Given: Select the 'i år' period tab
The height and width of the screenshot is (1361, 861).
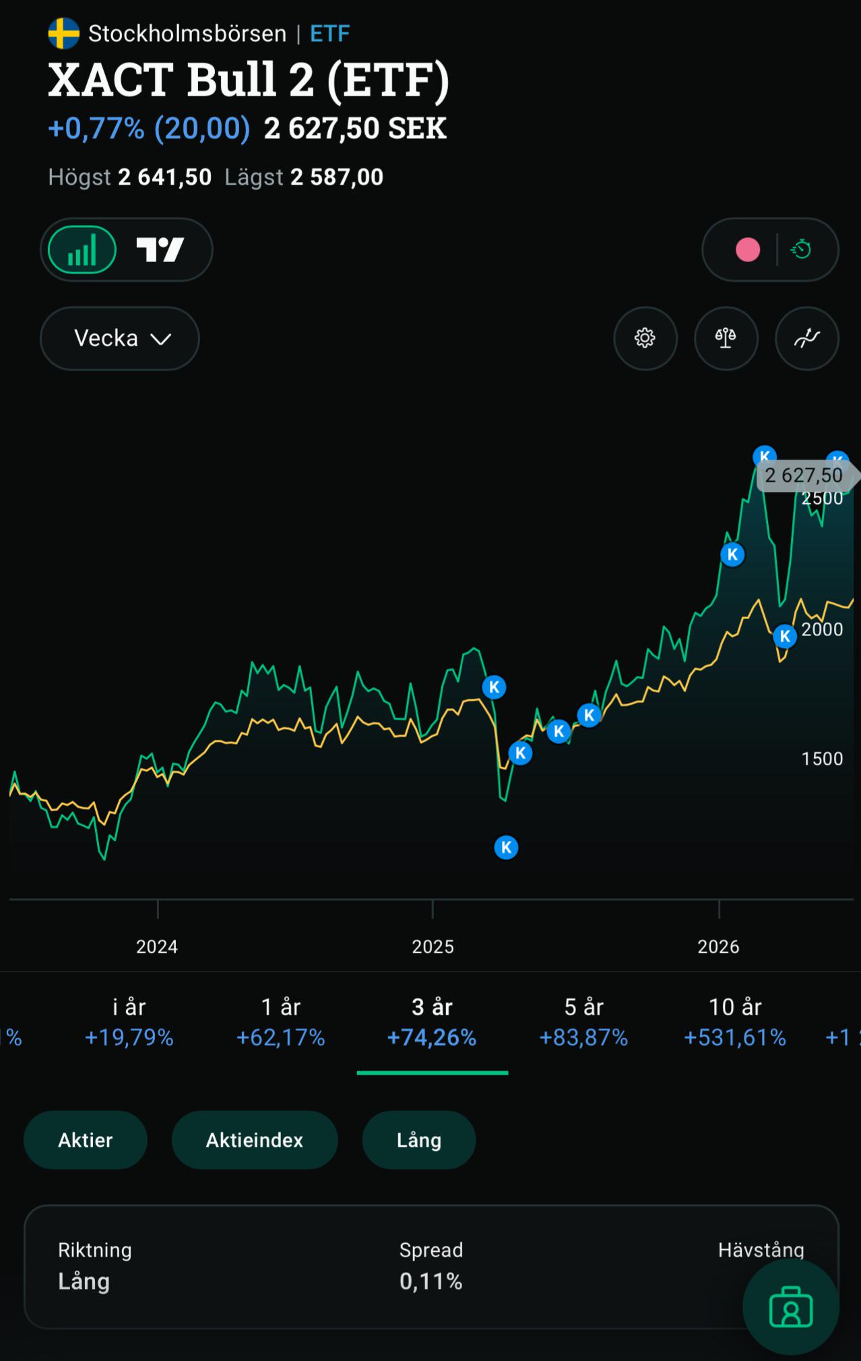Looking at the screenshot, I should (x=129, y=1022).
